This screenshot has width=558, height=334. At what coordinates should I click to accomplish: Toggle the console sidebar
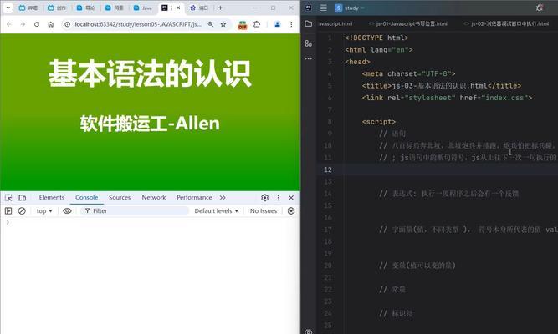tap(8, 211)
